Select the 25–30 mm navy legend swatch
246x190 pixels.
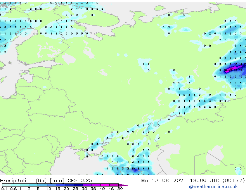point(78,185)
